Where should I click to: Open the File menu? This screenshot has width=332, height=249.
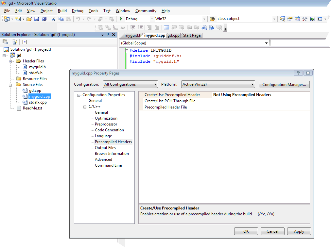pos(7,11)
